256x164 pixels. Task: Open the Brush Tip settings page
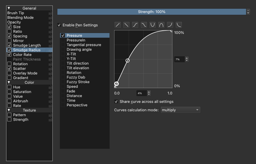tap(16, 13)
